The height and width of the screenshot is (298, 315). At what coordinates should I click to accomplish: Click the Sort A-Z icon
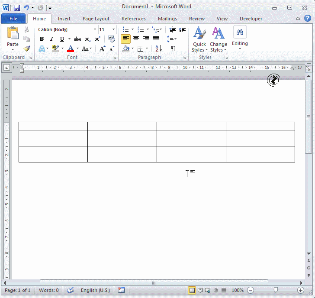tap(158, 49)
